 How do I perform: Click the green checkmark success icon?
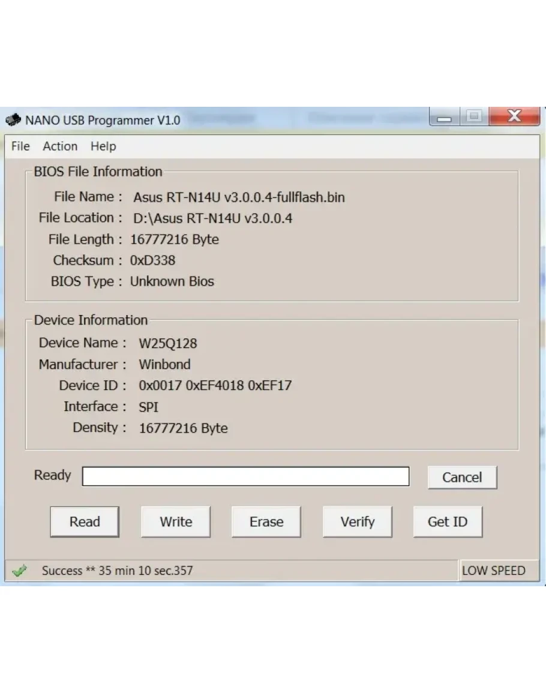click(x=20, y=571)
